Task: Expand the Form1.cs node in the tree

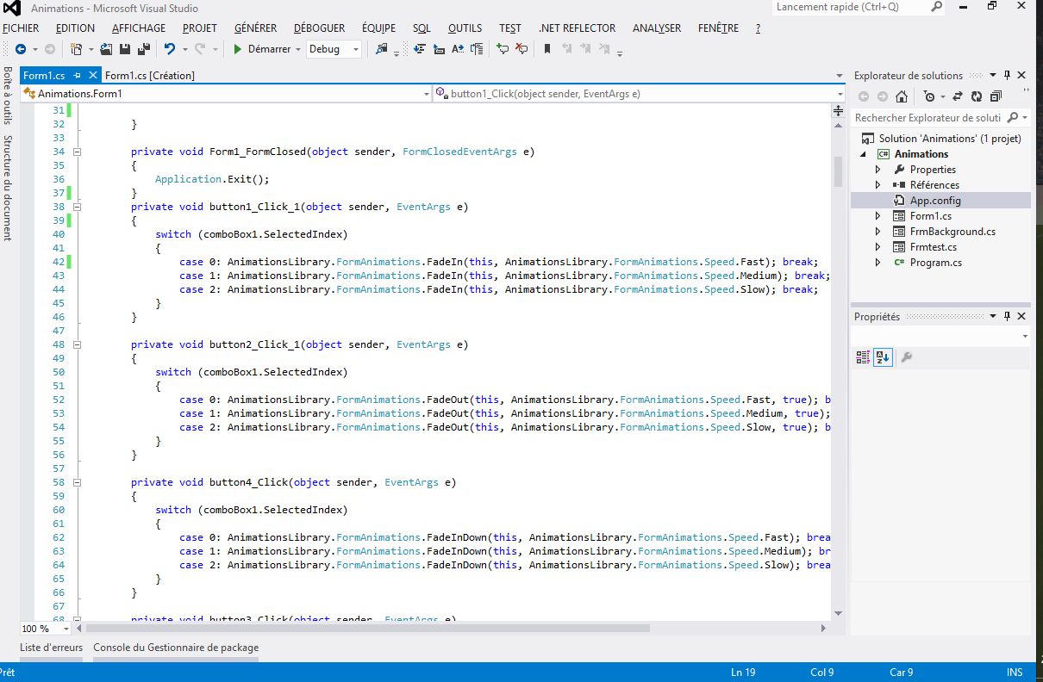Action: [878, 216]
